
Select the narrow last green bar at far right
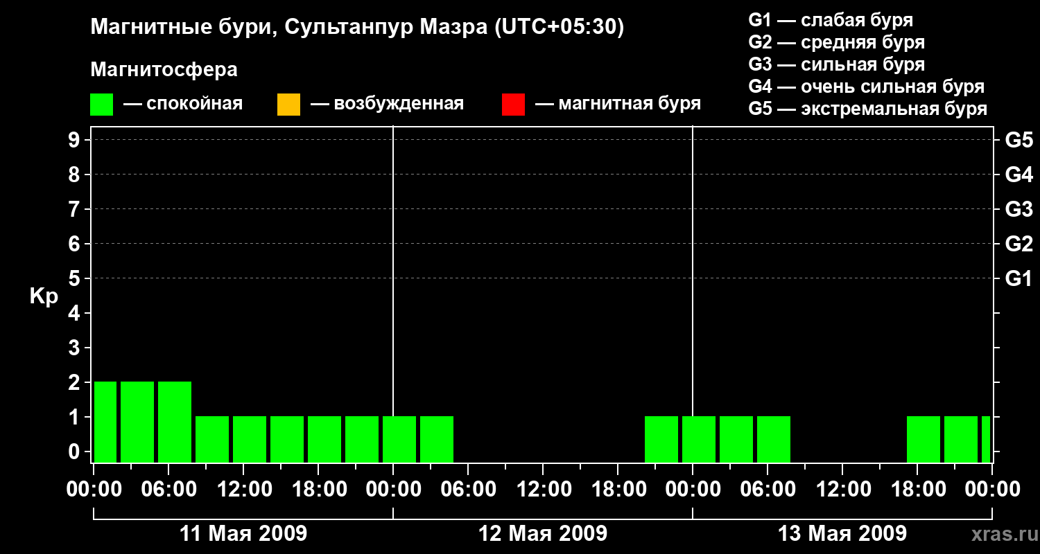[985, 439]
